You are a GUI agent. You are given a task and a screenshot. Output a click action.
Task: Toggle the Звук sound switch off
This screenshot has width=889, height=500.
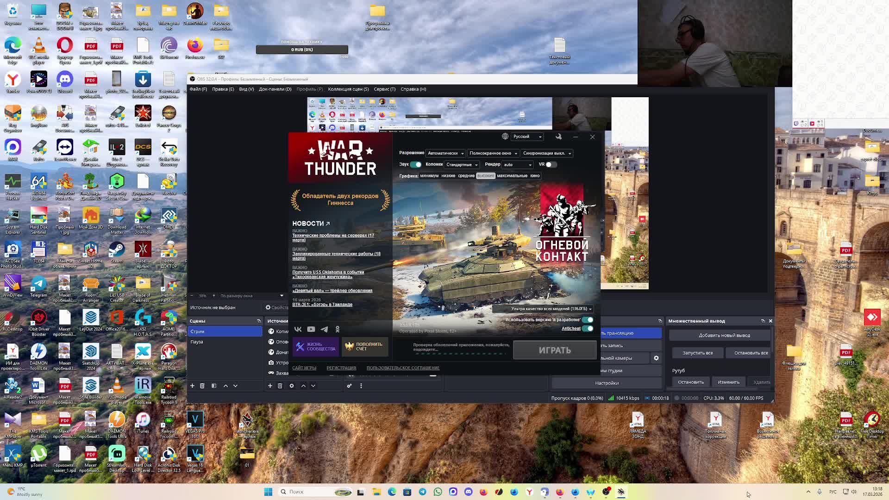point(416,164)
